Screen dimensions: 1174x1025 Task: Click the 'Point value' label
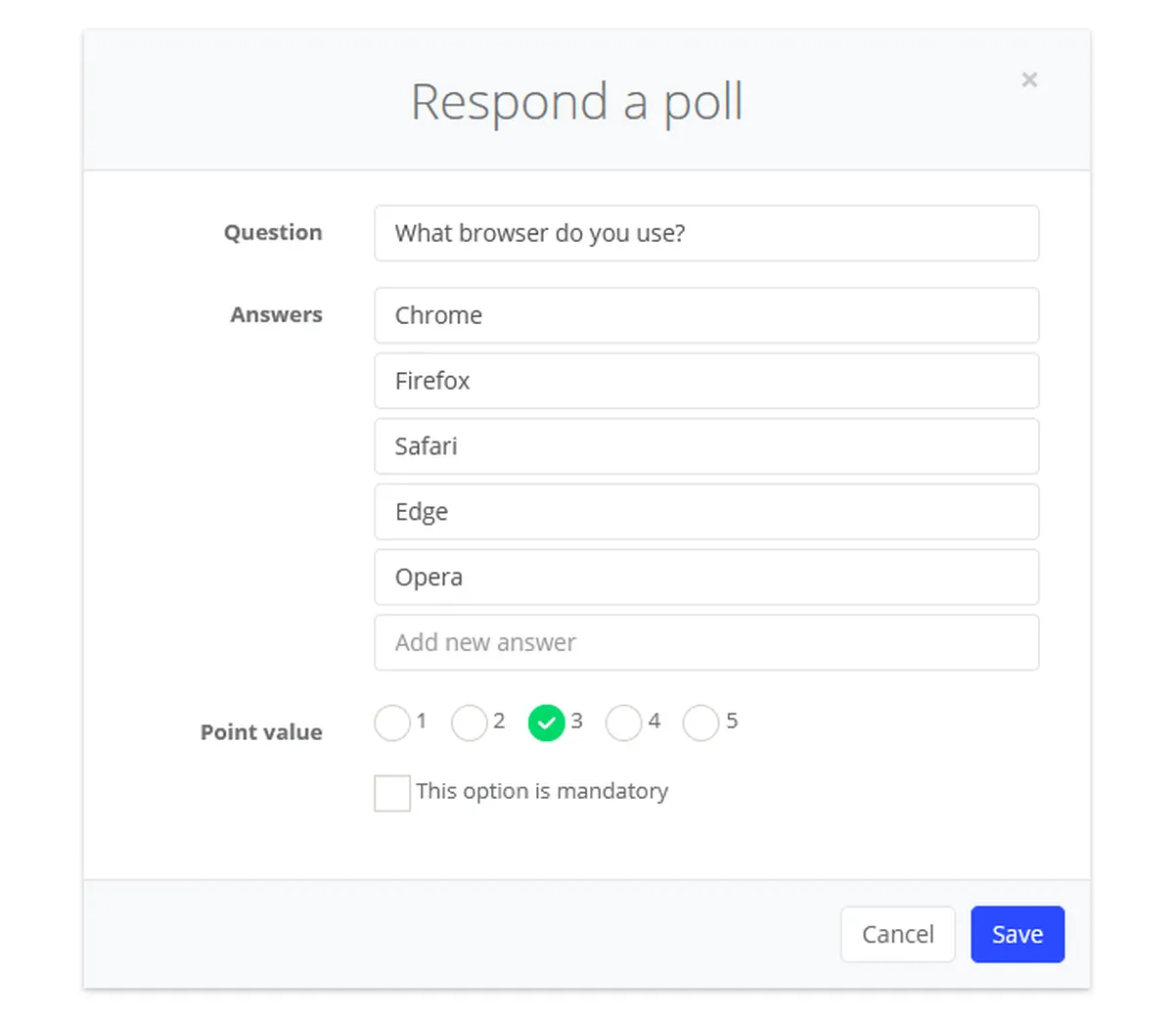pos(261,732)
